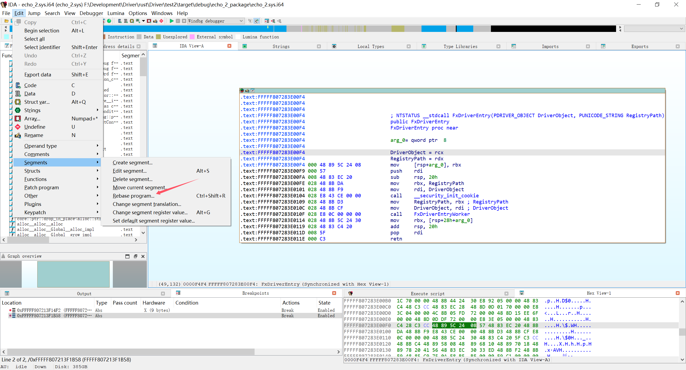Screen dimensions: 686x370
Task: Click the Undefine red diamond toolbar icon
Action: 161,21
